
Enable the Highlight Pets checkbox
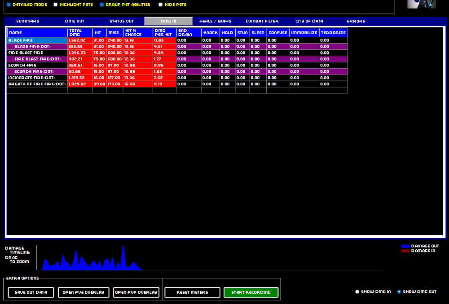point(56,4)
